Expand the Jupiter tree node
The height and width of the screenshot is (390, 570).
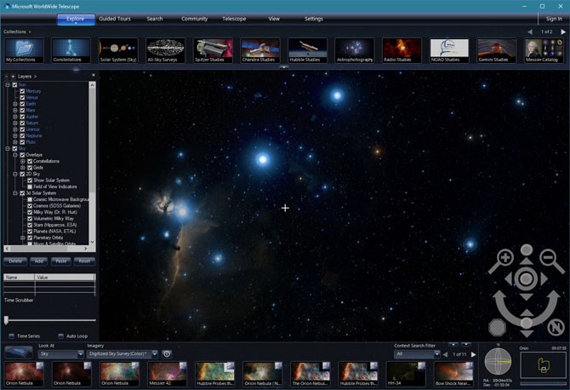click(x=15, y=117)
